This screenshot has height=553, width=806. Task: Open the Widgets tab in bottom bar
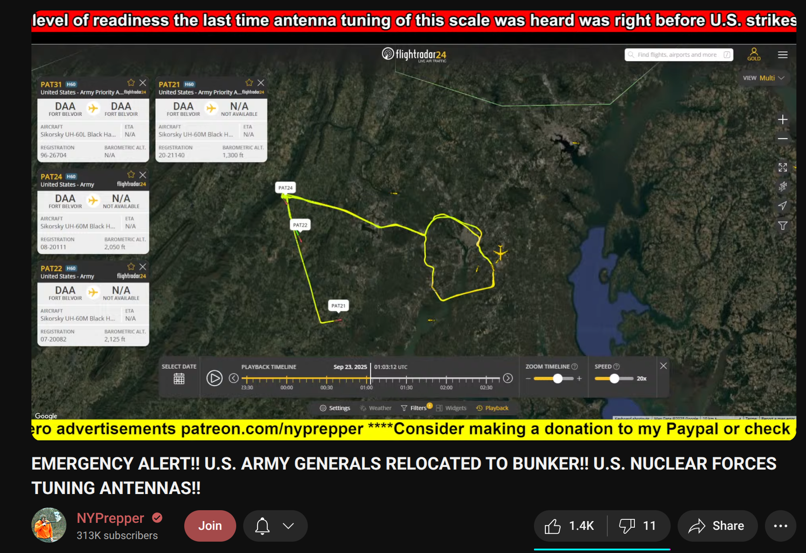(451, 408)
